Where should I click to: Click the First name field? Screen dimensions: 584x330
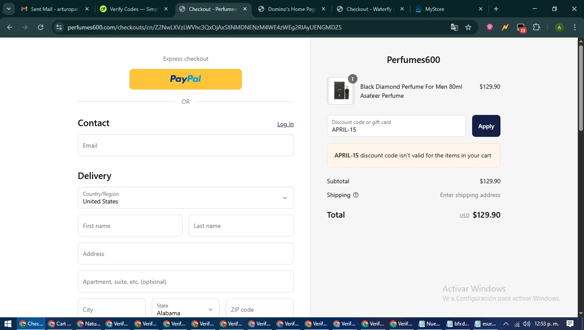[x=130, y=226]
